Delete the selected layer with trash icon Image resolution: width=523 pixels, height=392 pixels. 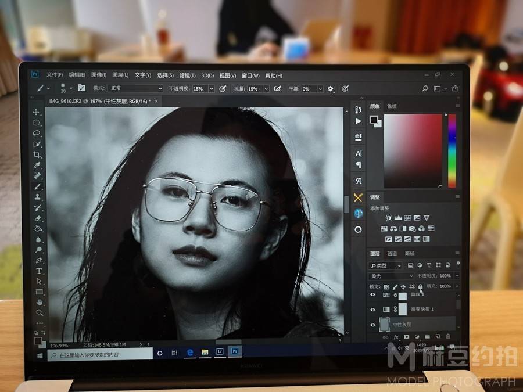[448, 337]
